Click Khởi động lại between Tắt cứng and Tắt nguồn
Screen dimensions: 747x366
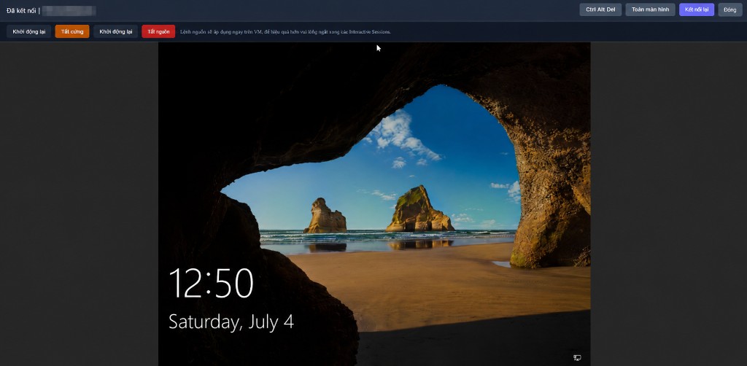116,31
